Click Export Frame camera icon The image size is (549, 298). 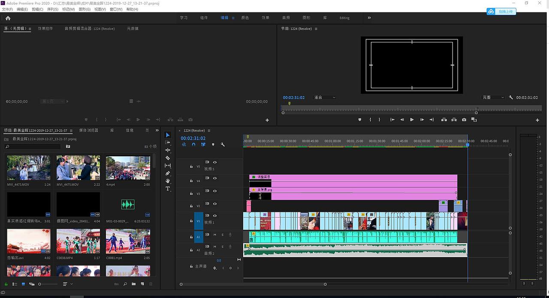(464, 120)
